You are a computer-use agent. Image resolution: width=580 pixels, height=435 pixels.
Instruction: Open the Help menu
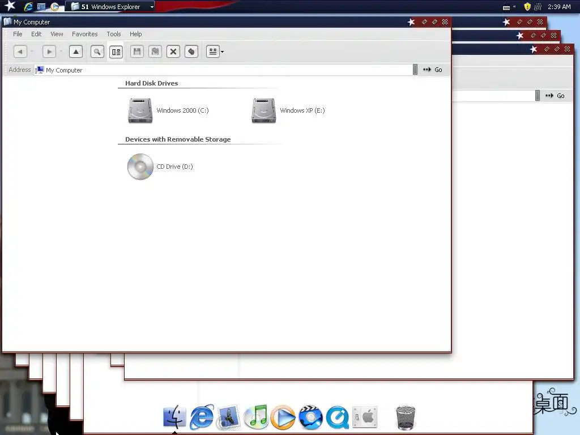tap(135, 34)
